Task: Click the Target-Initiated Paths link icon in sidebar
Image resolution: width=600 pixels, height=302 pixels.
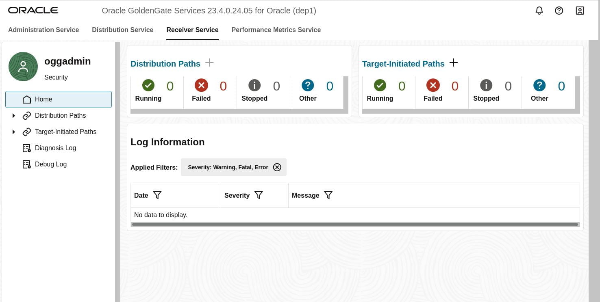Action: [x=27, y=132]
